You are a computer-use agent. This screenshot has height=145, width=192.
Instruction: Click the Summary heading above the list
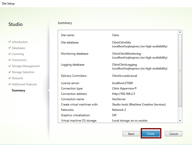65,23
